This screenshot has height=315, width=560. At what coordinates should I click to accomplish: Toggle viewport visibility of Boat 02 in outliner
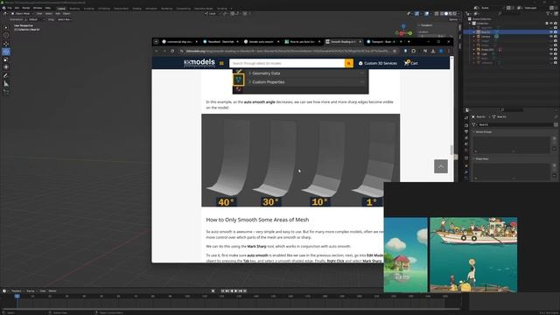(551, 32)
